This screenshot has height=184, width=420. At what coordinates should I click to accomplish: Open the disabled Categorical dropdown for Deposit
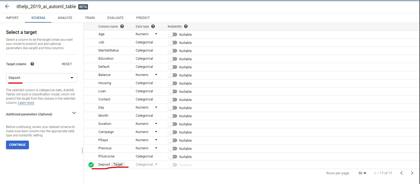point(146,165)
